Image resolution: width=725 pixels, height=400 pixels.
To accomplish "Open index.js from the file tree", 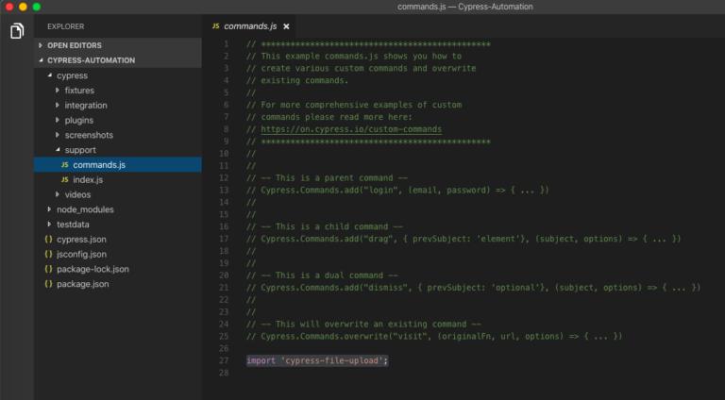I will pyautogui.click(x=87, y=179).
